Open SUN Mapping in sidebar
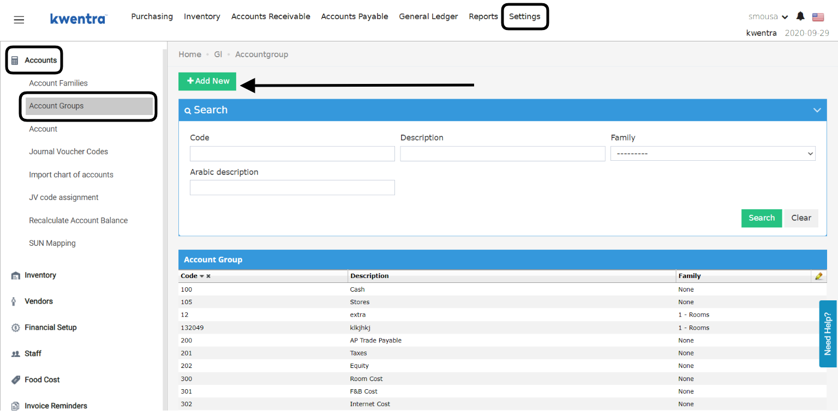The width and height of the screenshot is (838, 411). pos(52,244)
